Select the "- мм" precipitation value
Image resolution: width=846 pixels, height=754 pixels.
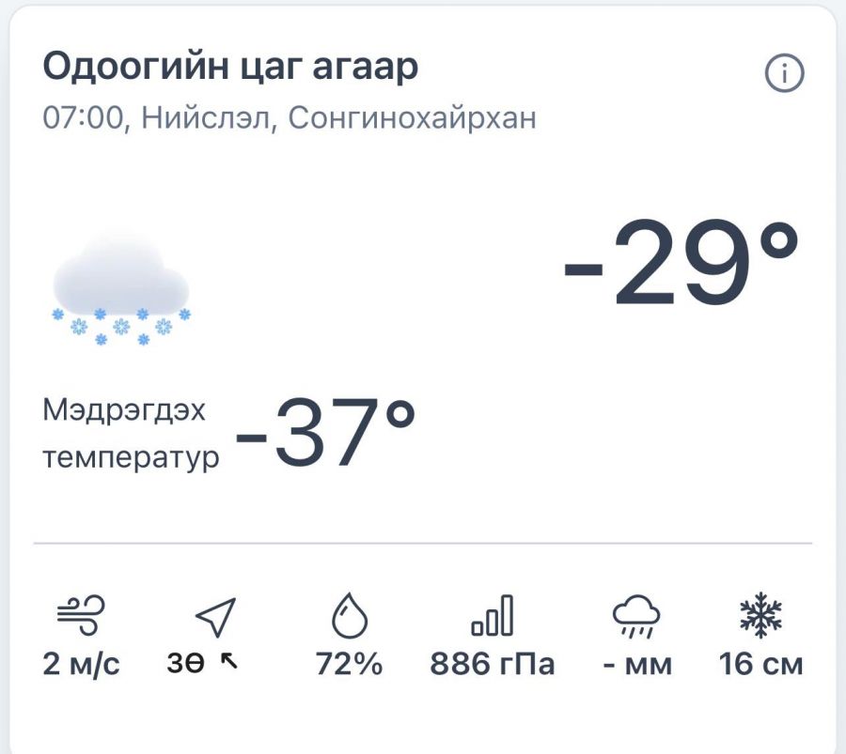pos(637,665)
